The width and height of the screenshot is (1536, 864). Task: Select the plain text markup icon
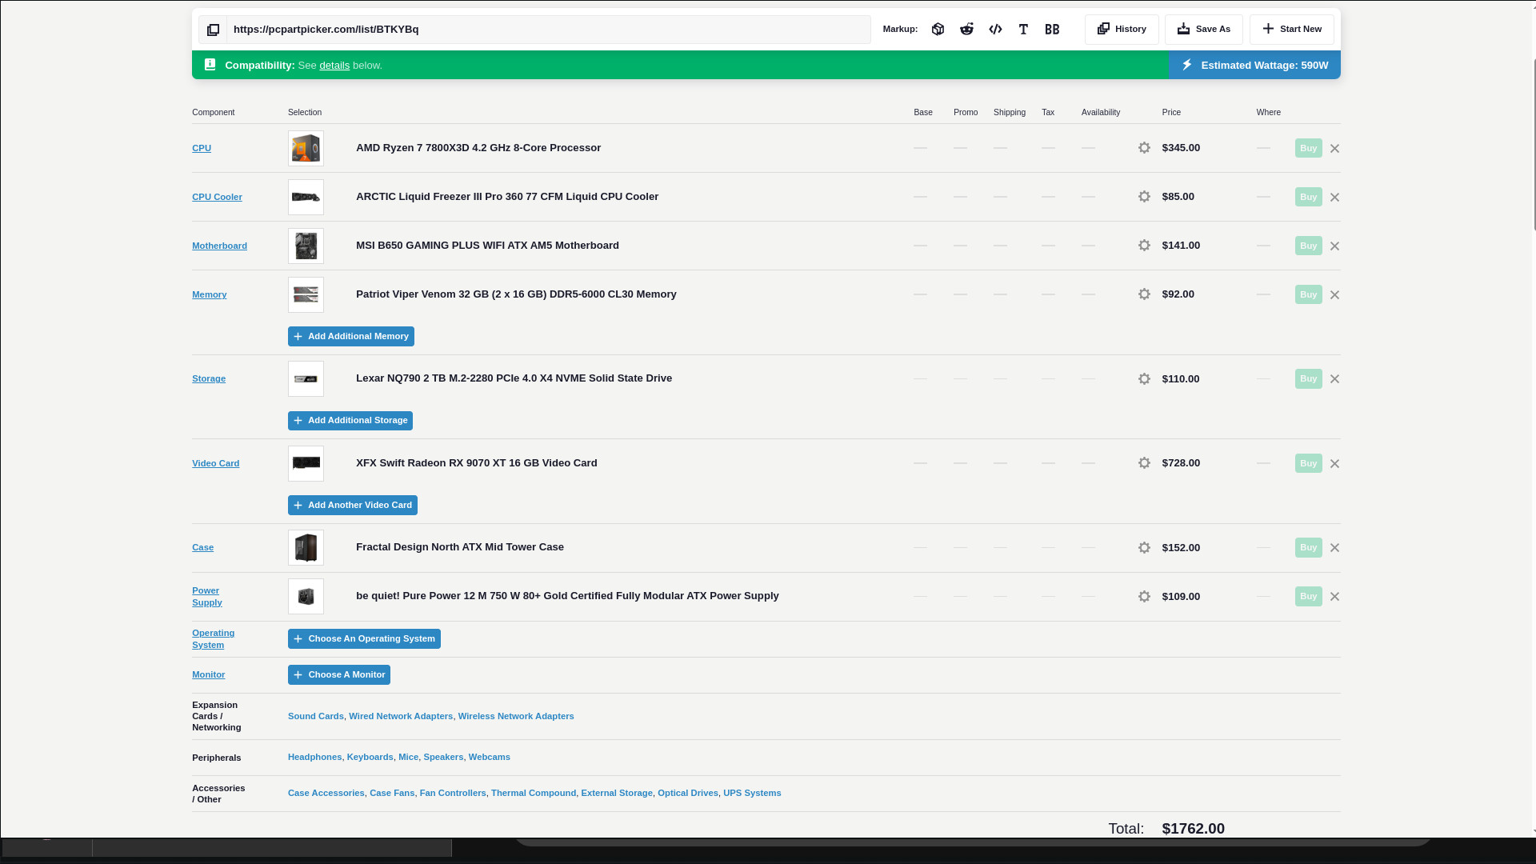pos(1023,30)
